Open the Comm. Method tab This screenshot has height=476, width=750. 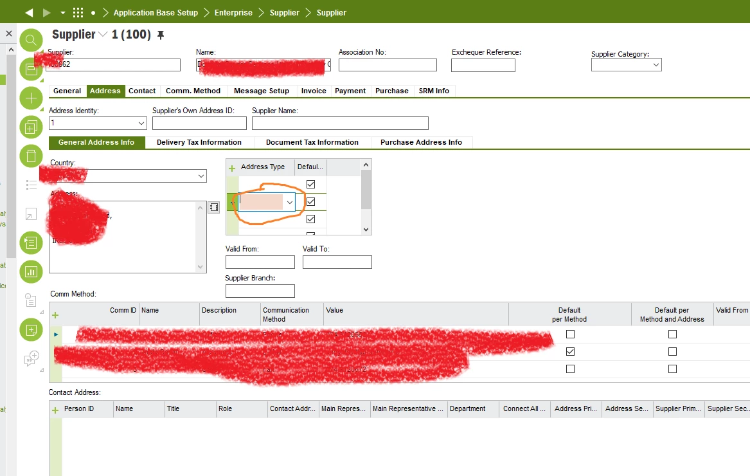point(193,91)
